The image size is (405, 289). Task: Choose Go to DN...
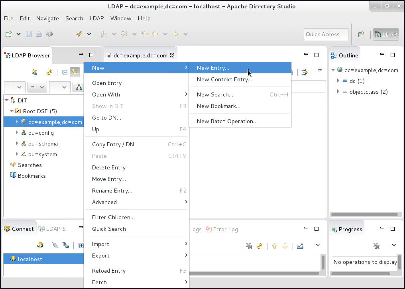click(x=137, y=118)
